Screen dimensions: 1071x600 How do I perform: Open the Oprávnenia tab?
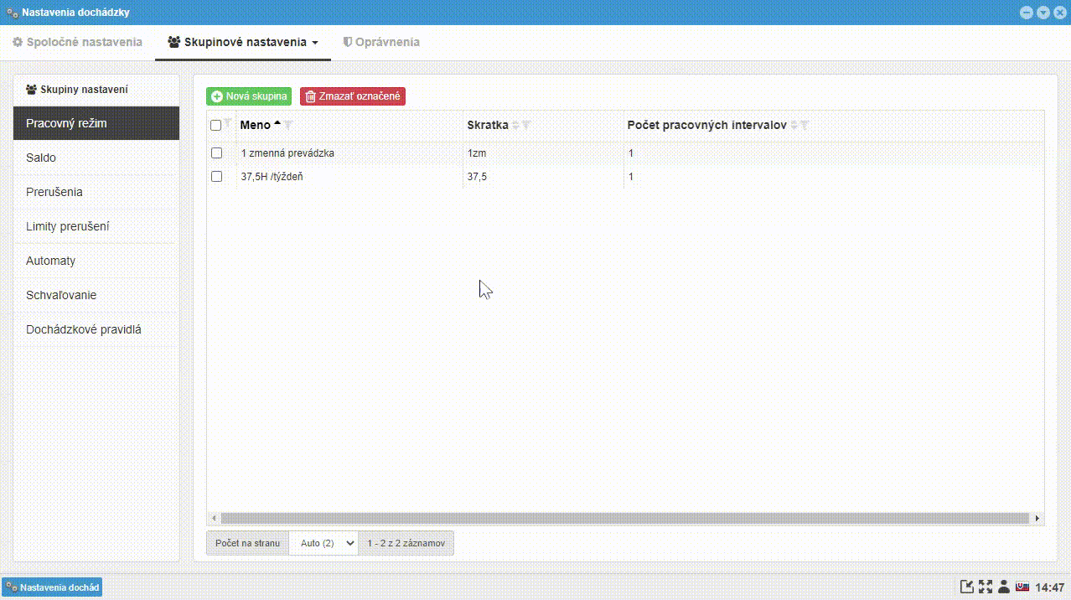point(381,42)
